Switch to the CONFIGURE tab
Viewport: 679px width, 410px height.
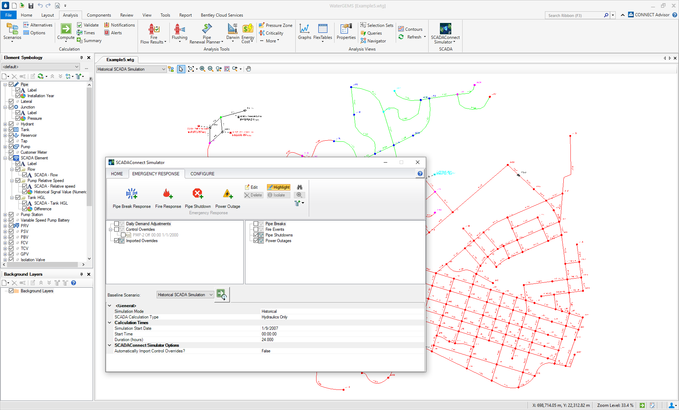point(202,174)
